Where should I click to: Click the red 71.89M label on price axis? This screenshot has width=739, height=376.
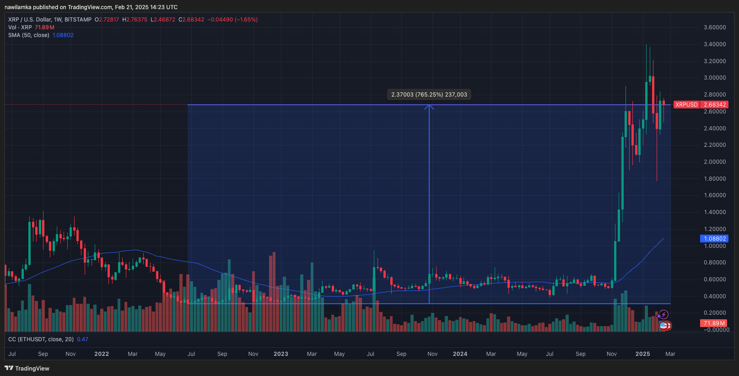coord(714,323)
